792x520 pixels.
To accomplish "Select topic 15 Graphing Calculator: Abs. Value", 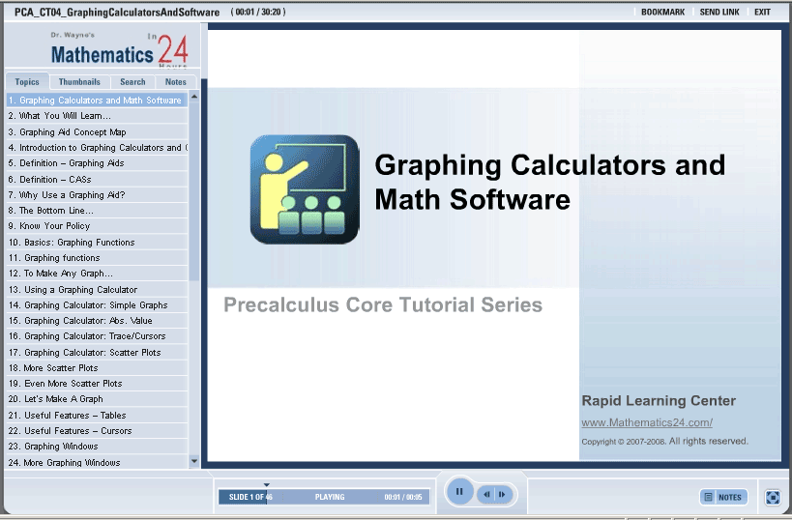I will (x=97, y=321).
